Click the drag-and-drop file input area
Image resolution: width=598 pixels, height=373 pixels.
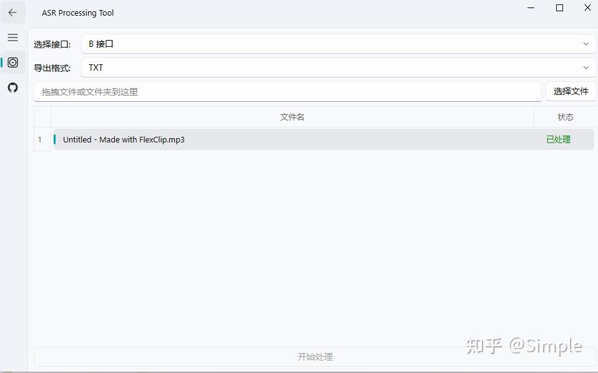coord(287,91)
